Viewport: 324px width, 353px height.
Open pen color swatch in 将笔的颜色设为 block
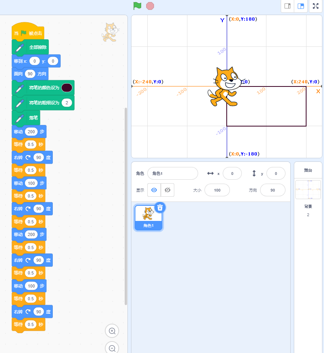point(67,88)
